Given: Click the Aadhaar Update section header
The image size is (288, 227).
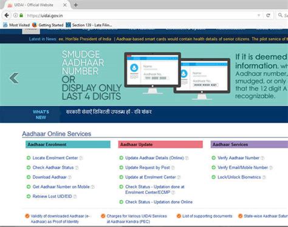Looking at the screenshot, I should (x=160, y=145).
